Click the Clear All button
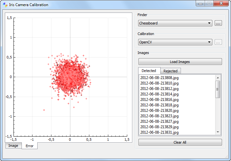The image size is (231, 161). point(180,142)
